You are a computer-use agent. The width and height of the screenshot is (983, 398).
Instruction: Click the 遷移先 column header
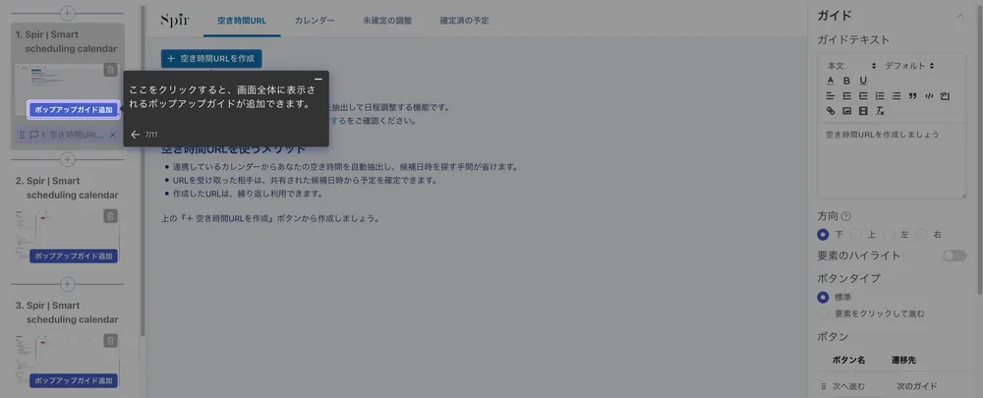[x=903, y=361]
